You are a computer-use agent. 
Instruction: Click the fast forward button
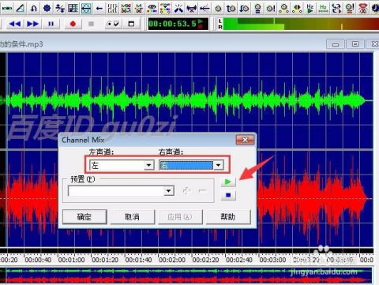click(32, 24)
